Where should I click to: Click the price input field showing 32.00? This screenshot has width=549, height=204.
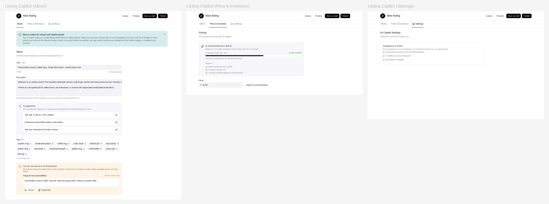[220, 85]
